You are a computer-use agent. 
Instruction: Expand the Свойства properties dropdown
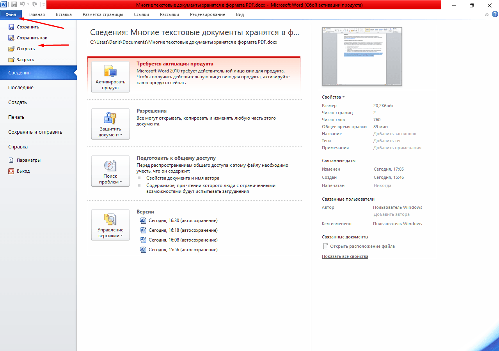point(333,97)
